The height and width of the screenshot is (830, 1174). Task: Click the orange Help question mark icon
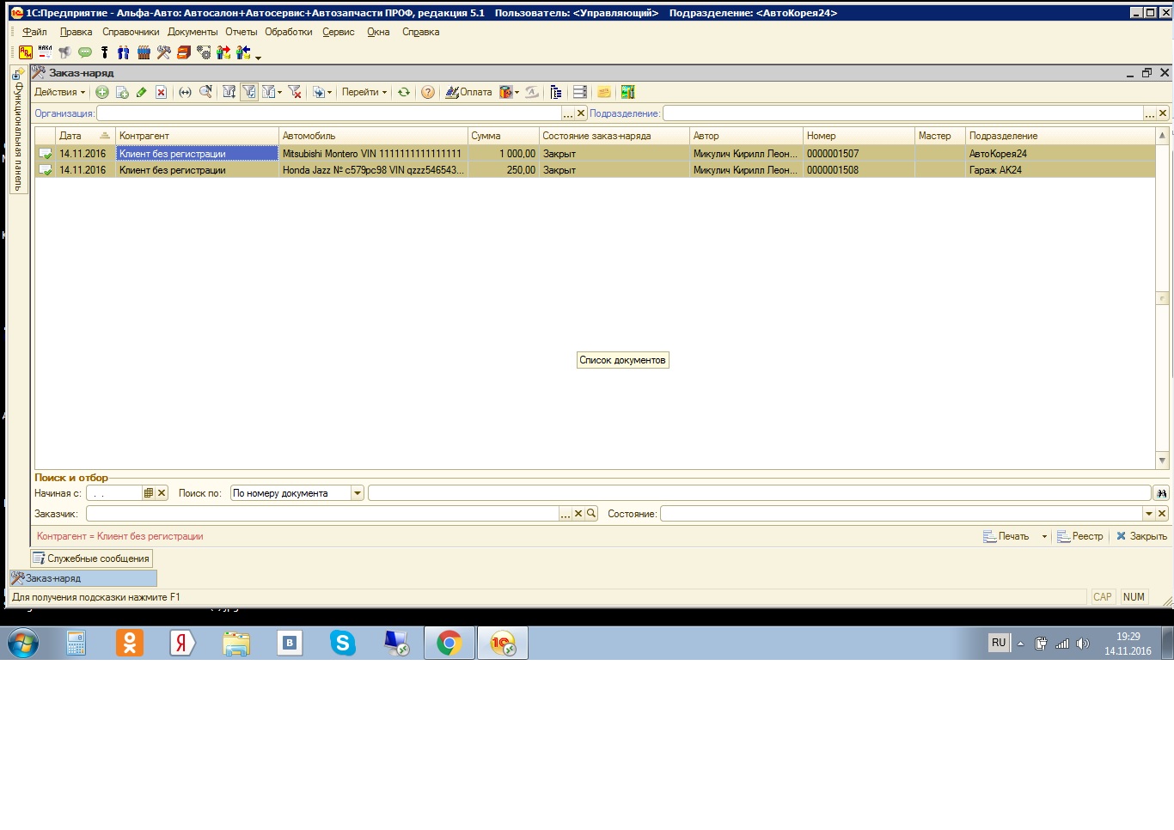pyautogui.click(x=428, y=92)
